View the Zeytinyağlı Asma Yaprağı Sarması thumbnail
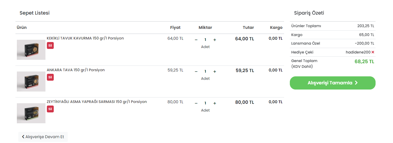Viewport: 393px width, 143px height. pyautogui.click(x=31, y=113)
